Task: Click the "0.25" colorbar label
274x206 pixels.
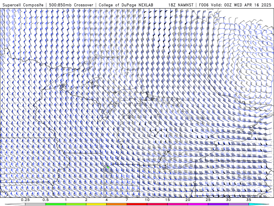Action: (x=25, y=200)
